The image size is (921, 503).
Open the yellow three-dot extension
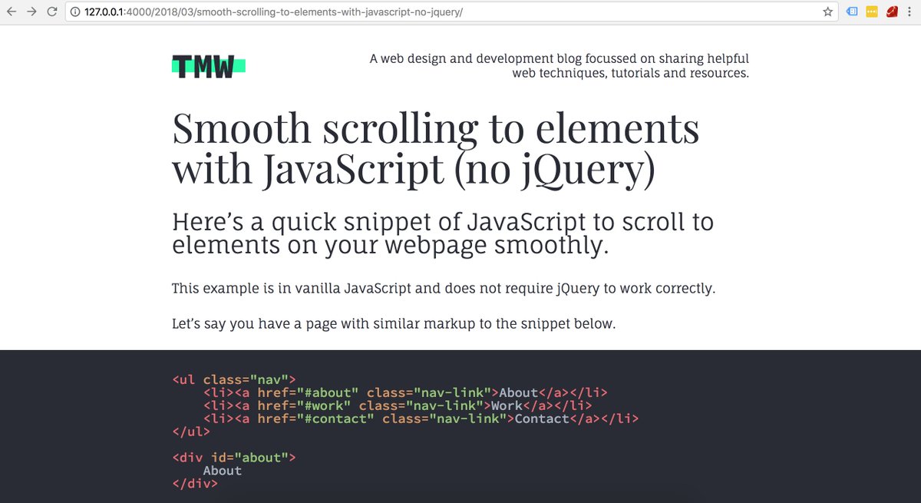871,12
